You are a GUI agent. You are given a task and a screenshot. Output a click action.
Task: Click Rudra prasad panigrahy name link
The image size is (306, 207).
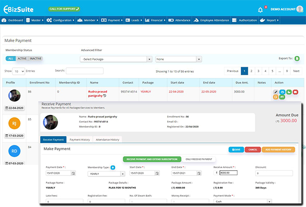pyautogui.click(x=97, y=94)
